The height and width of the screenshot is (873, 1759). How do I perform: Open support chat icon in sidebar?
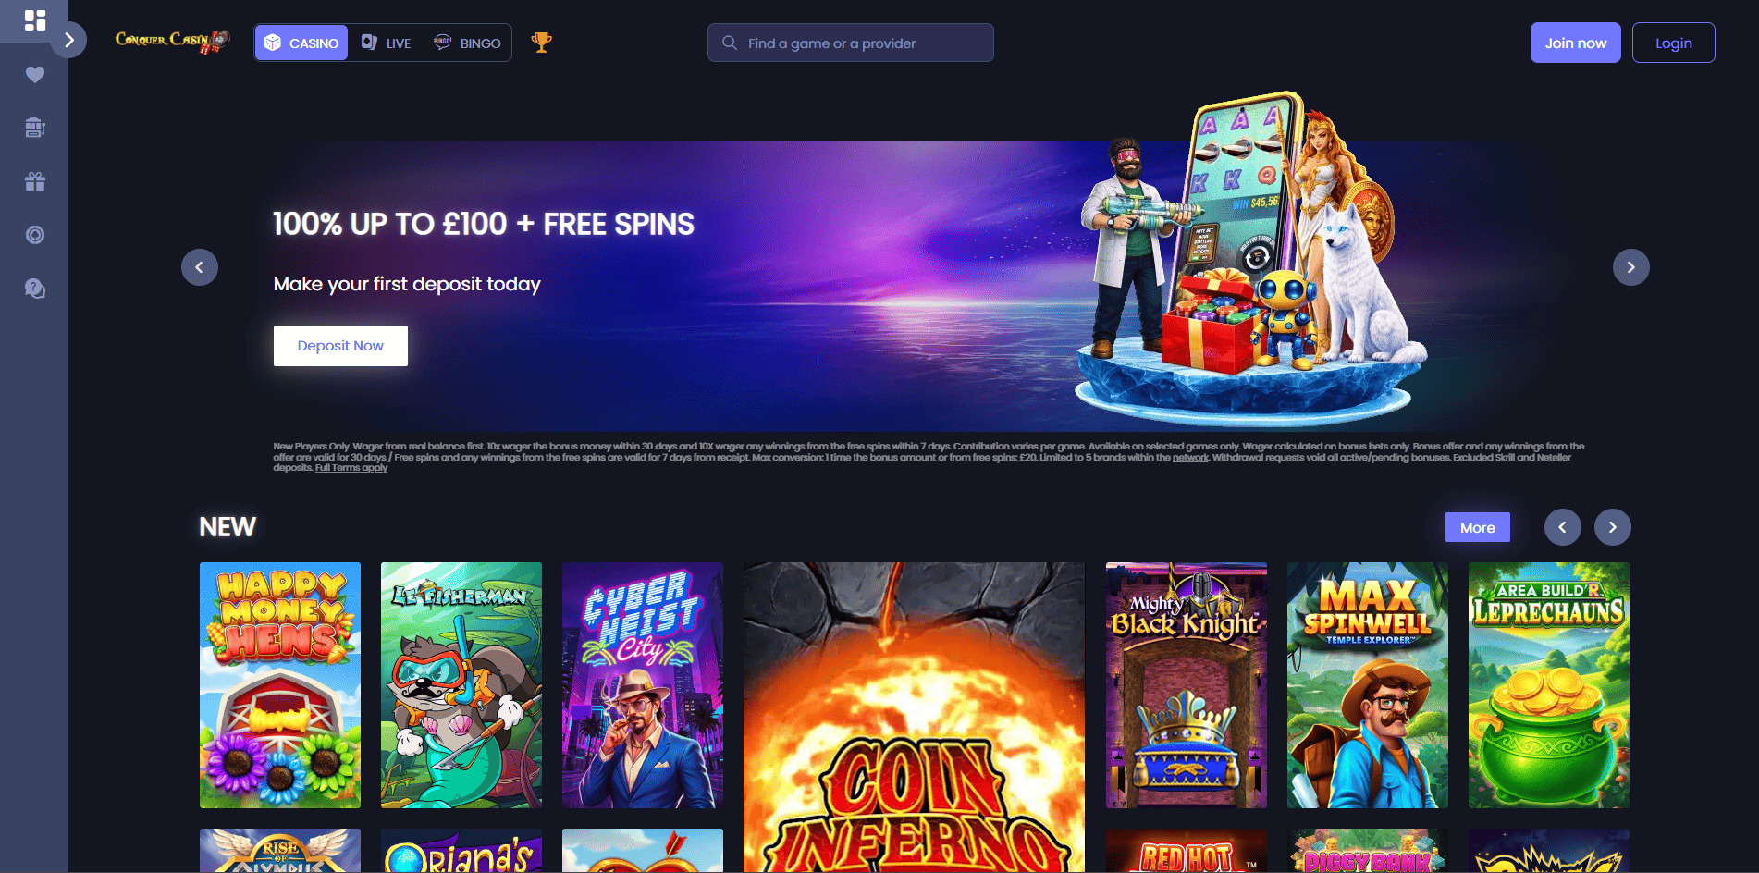pyautogui.click(x=34, y=289)
